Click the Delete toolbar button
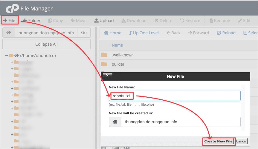 [x=164, y=21]
